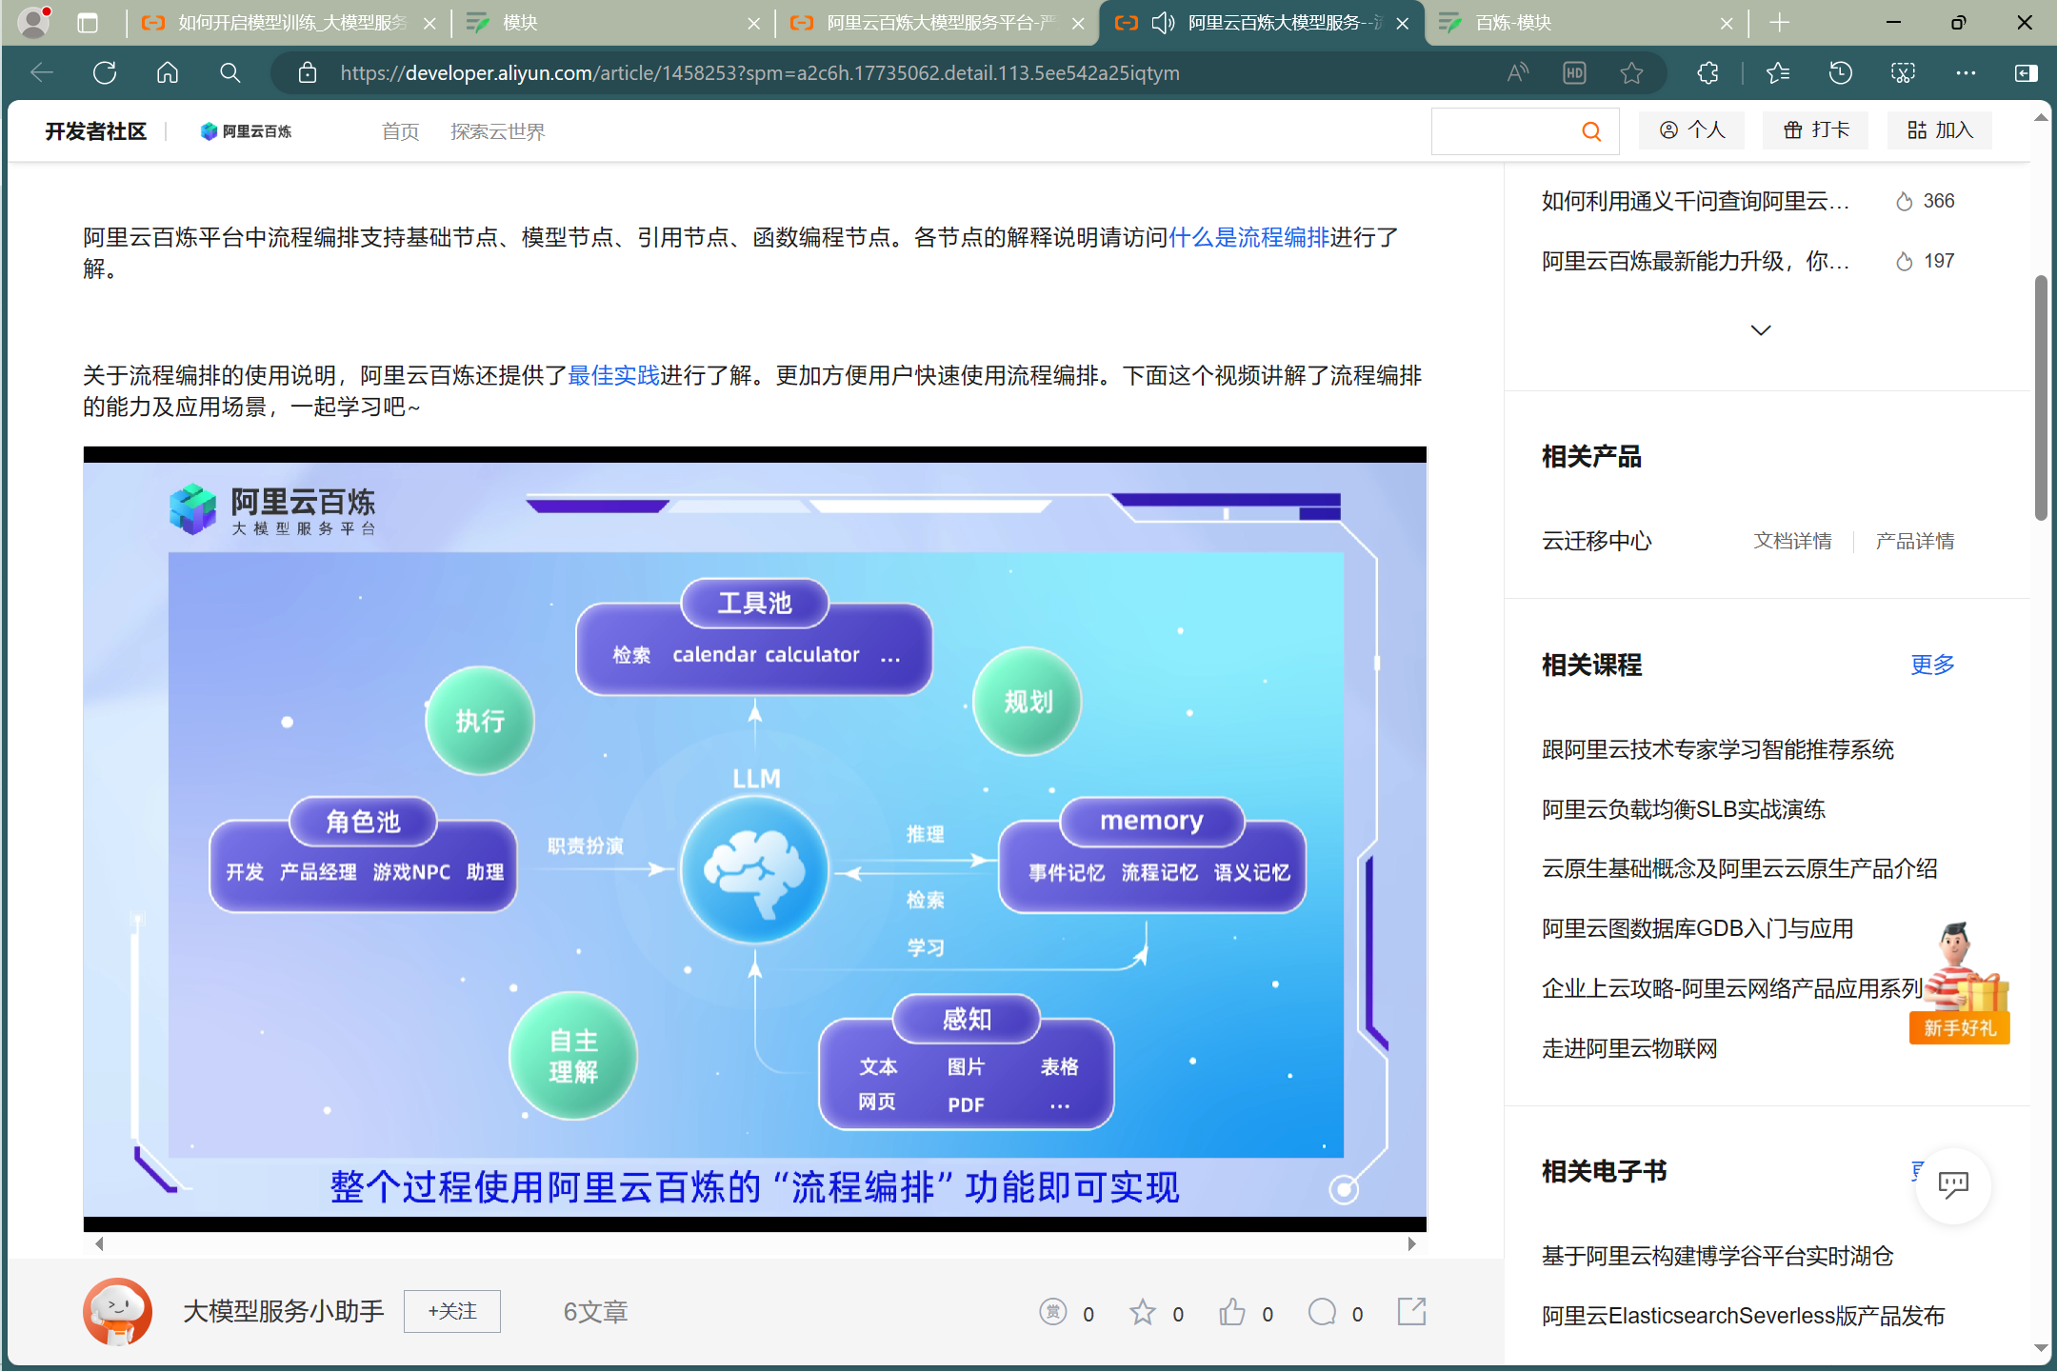Screen dimensions: 2057x1371
Task: Click the orange search icon in site header
Action: [1591, 131]
